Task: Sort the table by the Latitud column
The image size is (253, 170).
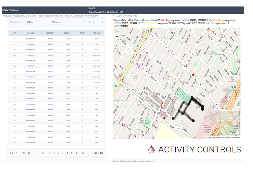Action: pos(67,33)
